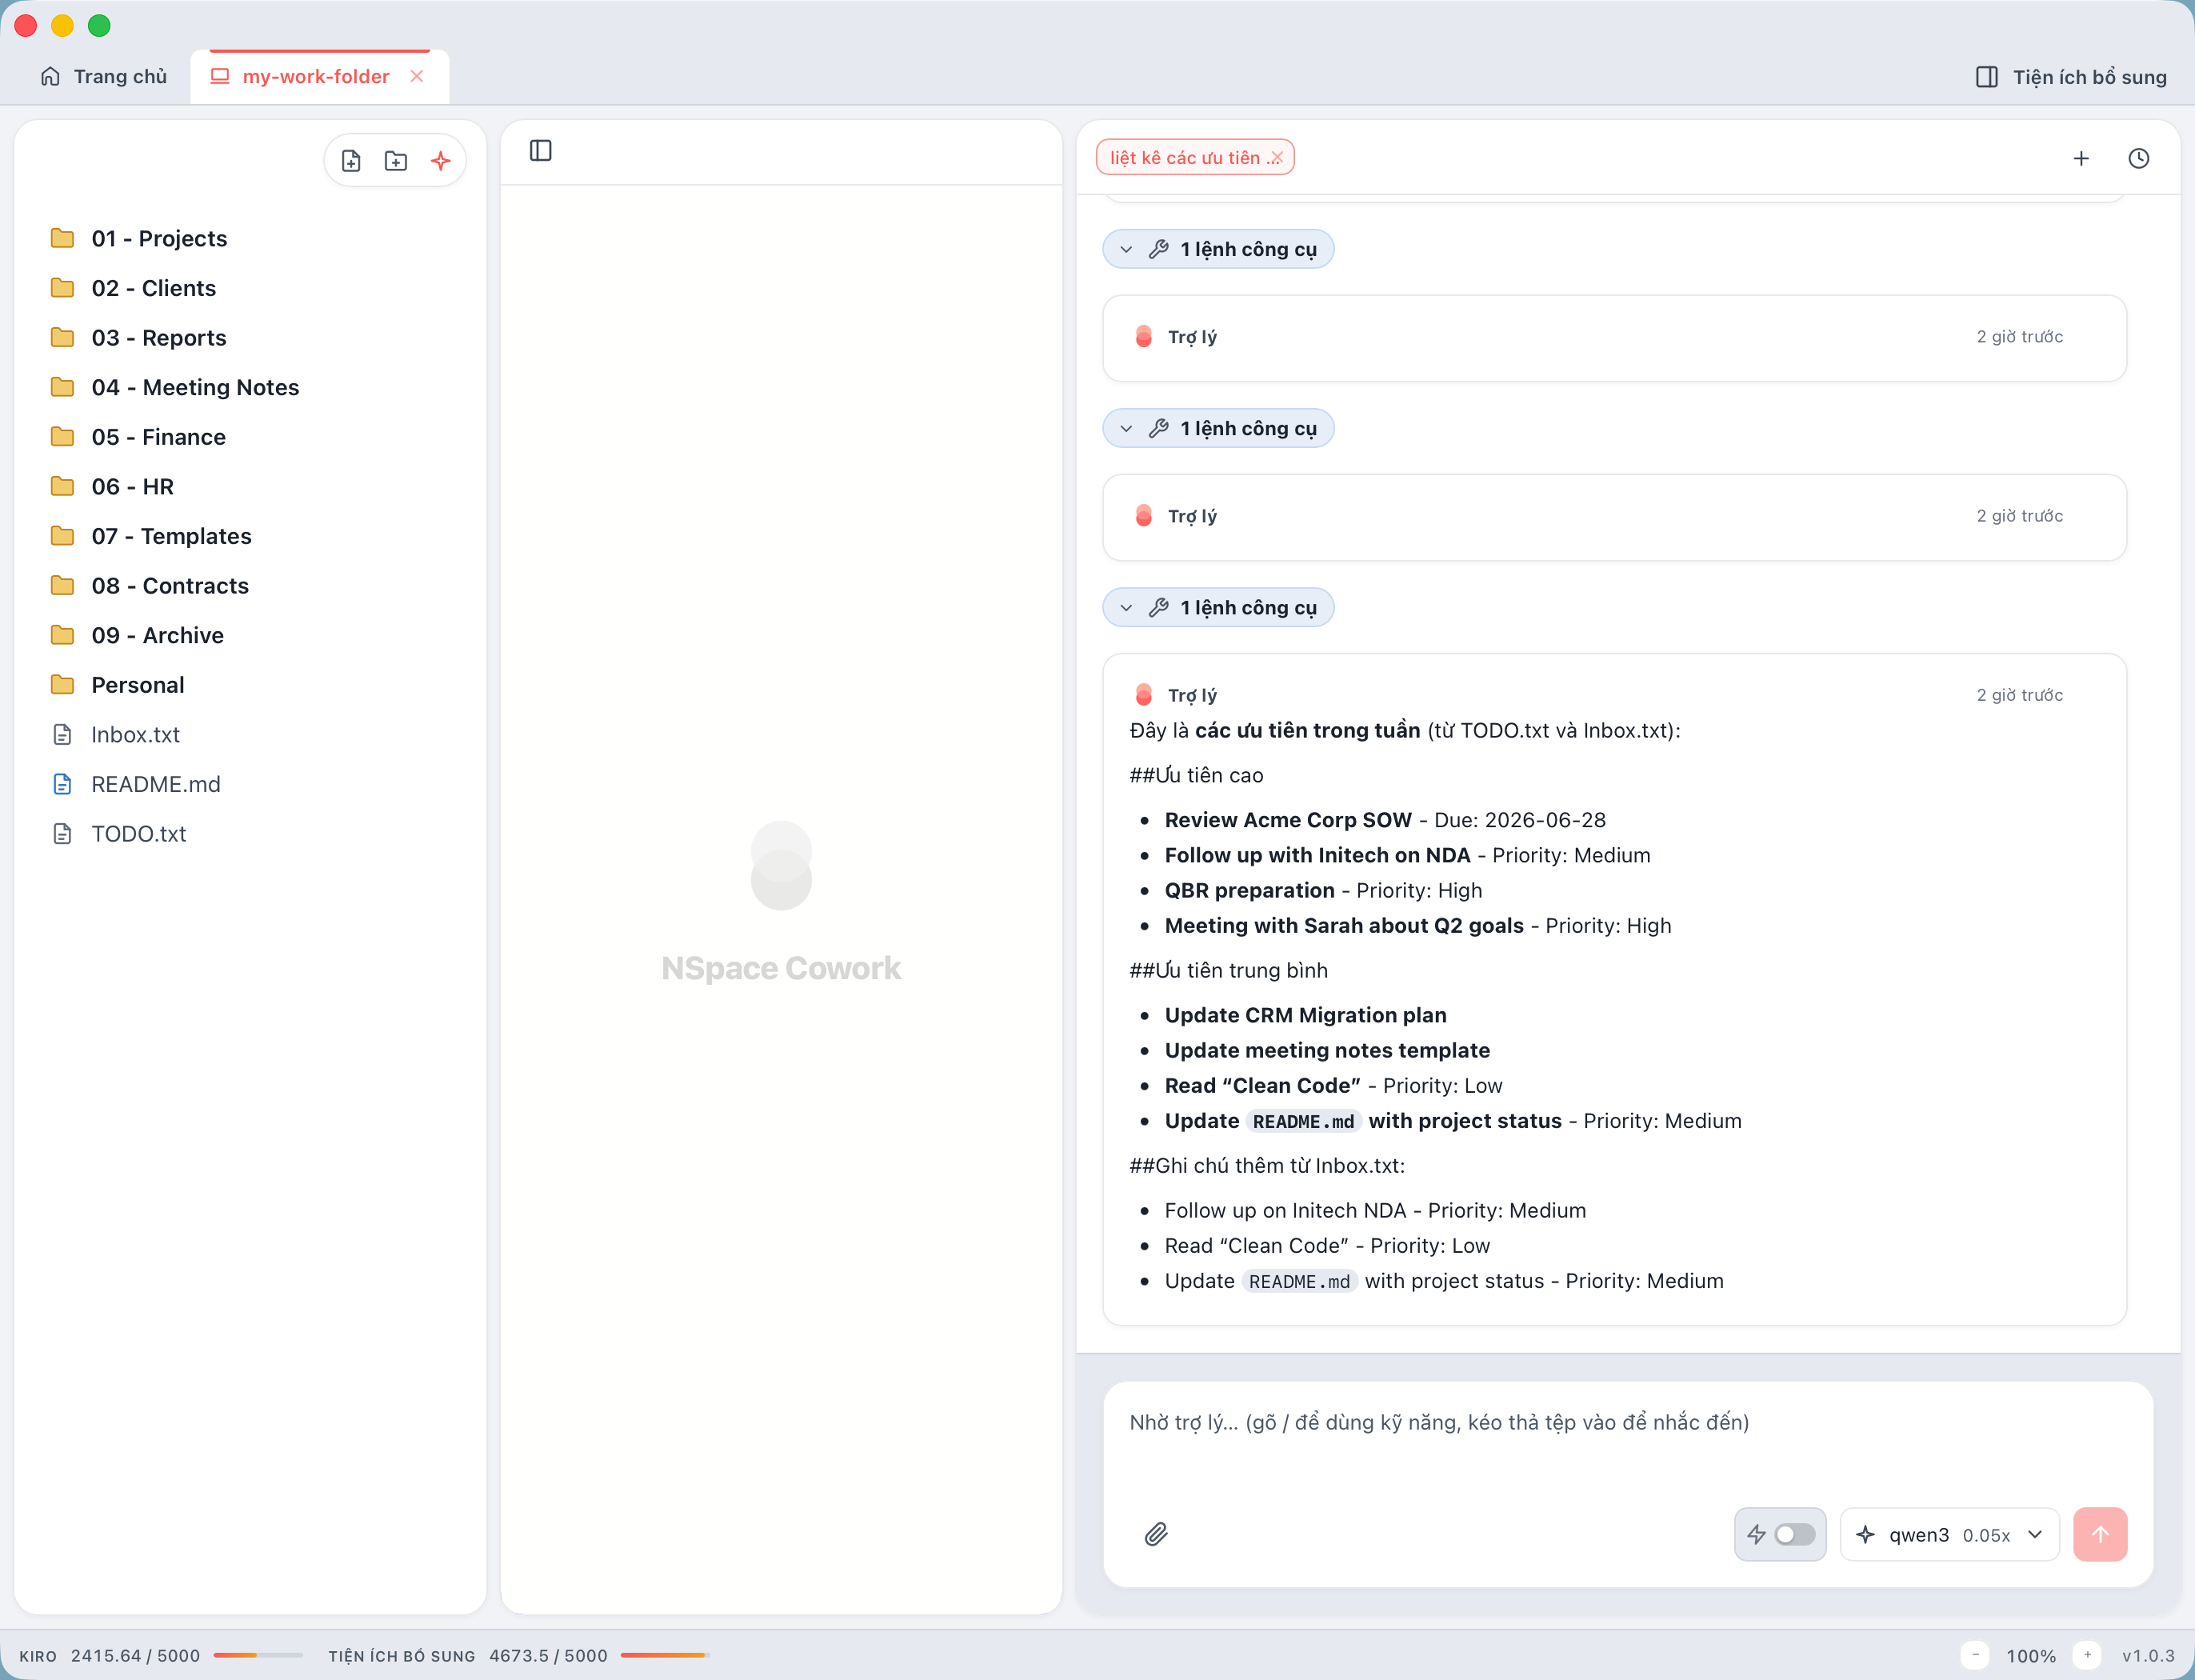The image size is (2195, 1680).
Task: Switch to the Trang chủ tab
Action: coord(103,76)
